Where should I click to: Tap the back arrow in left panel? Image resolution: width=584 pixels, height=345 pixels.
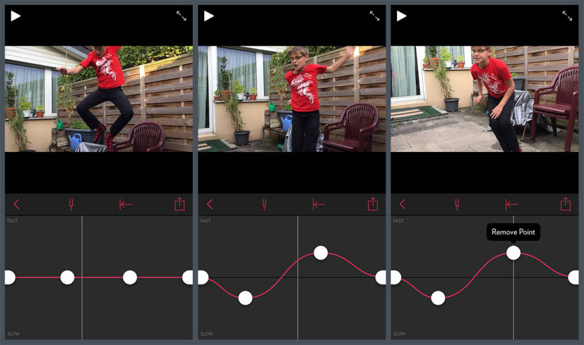[17, 204]
